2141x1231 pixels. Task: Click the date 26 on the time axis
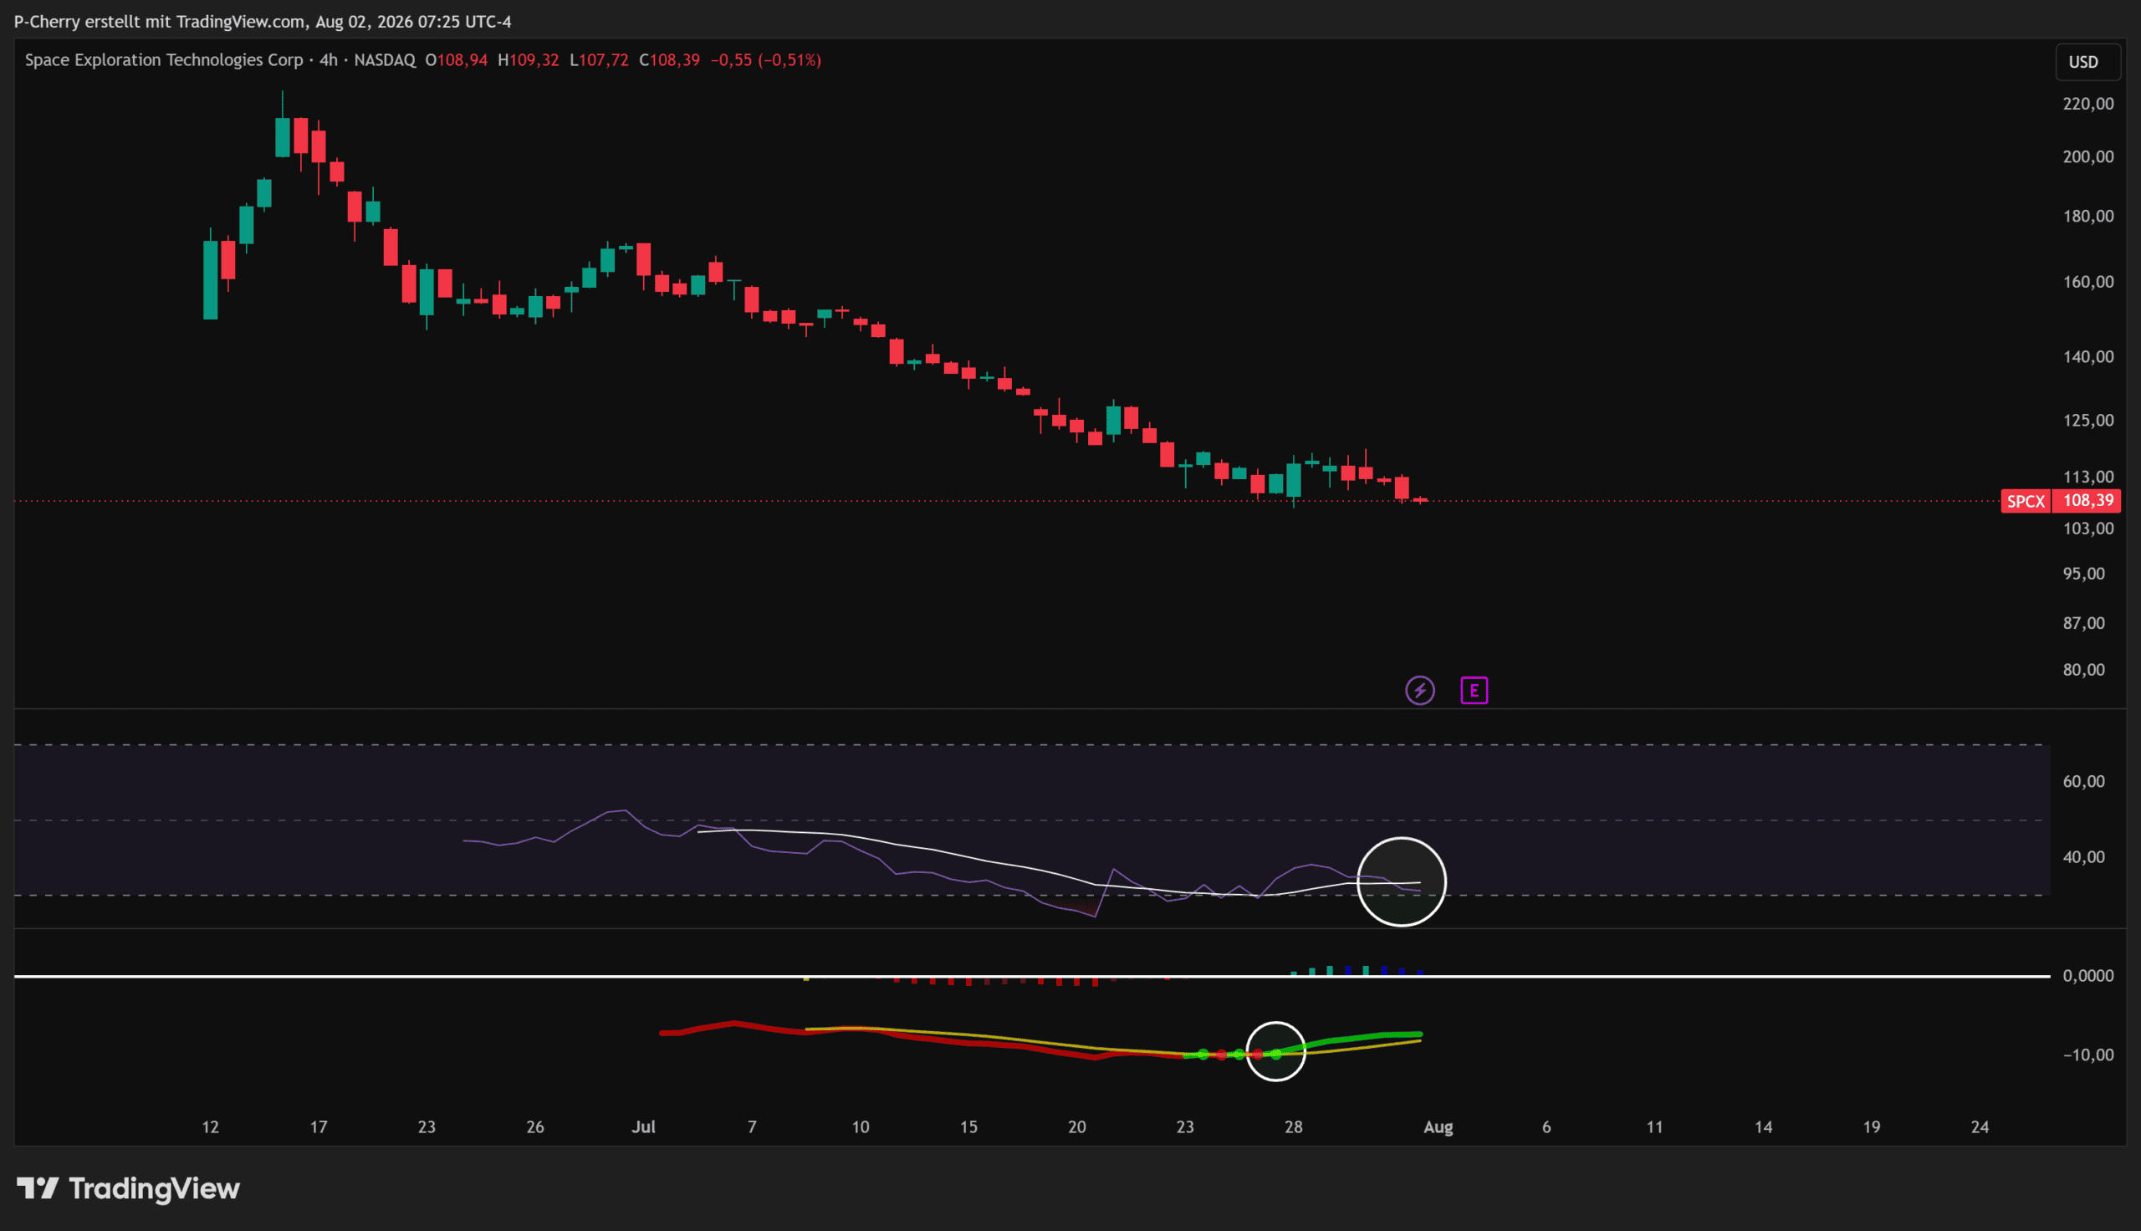coord(535,1127)
